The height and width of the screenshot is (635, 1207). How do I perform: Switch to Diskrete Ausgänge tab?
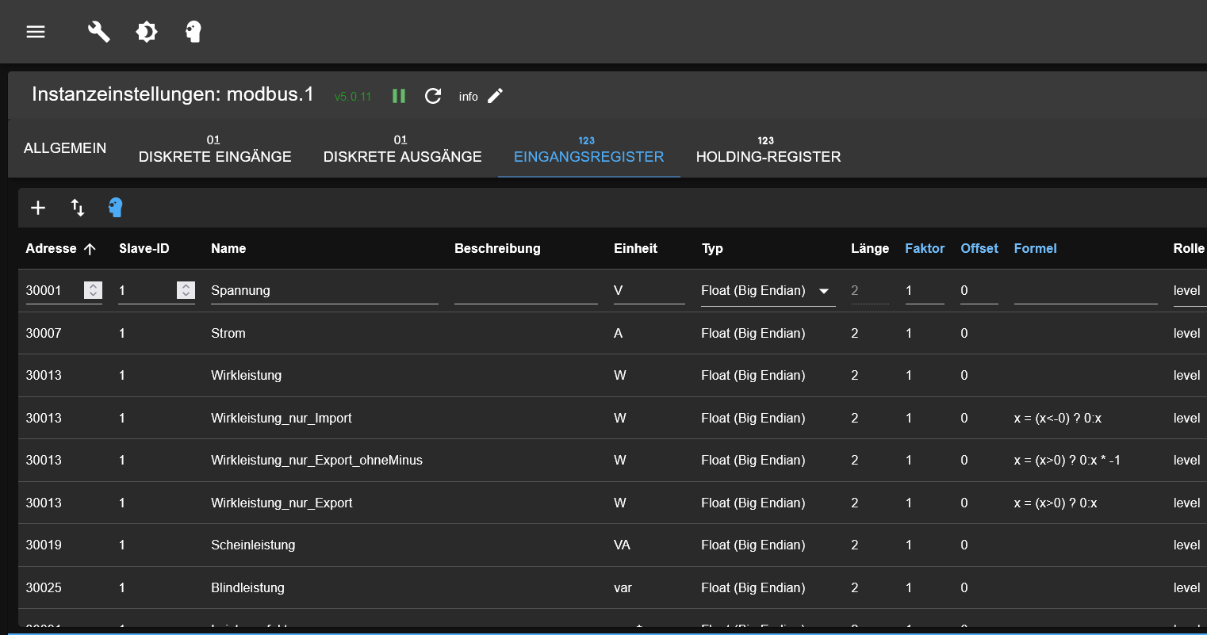[x=403, y=148]
